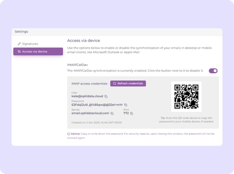Click the circular arrows icon in Refresh credentials
The width and height of the screenshot is (234, 174).
click(115, 83)
